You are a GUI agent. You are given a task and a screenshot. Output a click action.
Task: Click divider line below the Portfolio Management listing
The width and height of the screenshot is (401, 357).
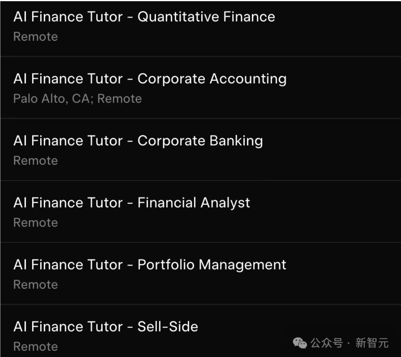tap(200, 304)
